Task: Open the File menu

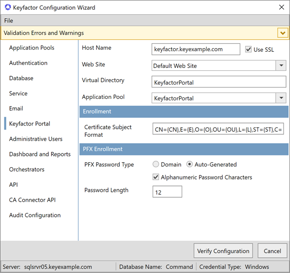Action: click(8, 21)
